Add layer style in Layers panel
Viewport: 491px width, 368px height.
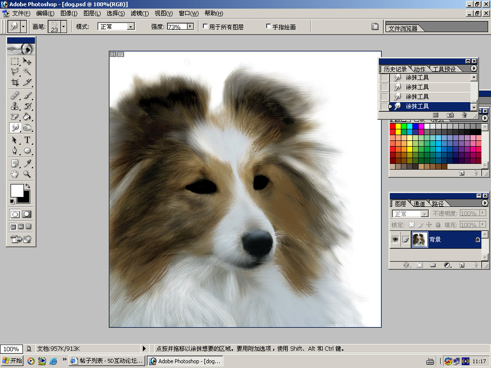tap(407, 265)
